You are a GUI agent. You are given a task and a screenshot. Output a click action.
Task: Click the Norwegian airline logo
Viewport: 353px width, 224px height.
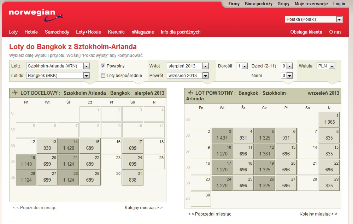point(36,15)
